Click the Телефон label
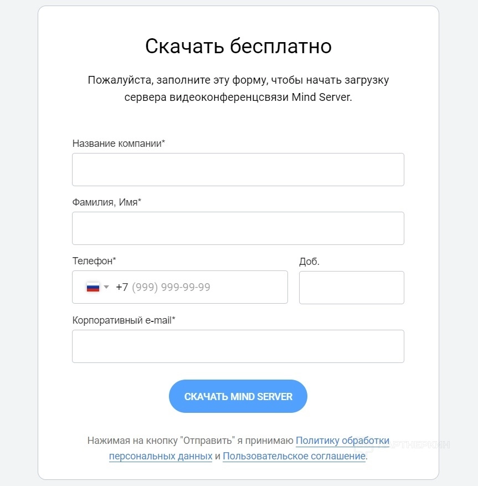This screenshot has height=486, width=478. pos(94,260)
